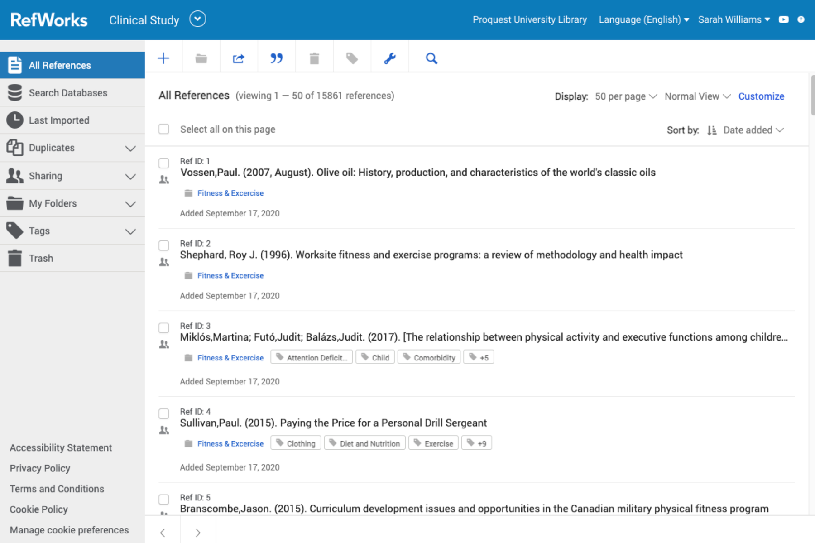This screenshot has width=815, height=543.
Task: Open the Sarah Williams account menu
Action: 733,19
